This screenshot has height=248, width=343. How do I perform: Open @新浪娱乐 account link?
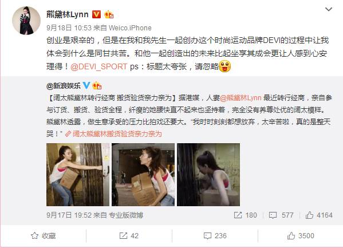(x=64, y=85)
